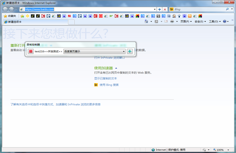The image size is (236, 153).
Task: Click the 使用加速器 heading
Action: 104,68
